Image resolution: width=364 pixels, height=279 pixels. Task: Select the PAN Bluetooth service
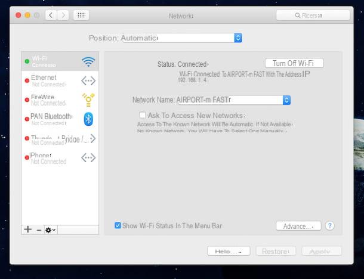click(x=60, y=119)
